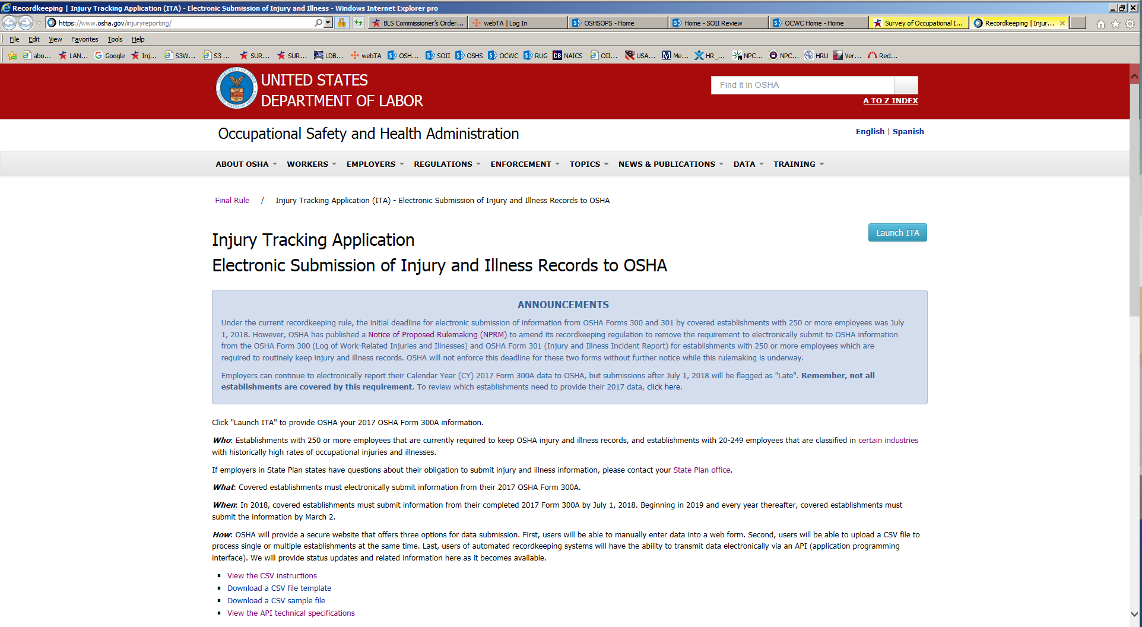
Task: Click the Find it in OSHA search field
Action: [802, 85]
